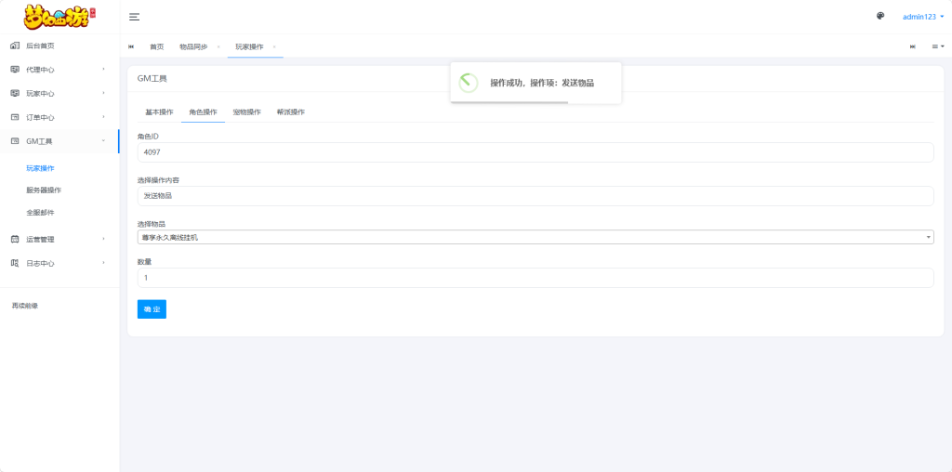Open 服务器操作 in the sidebar
The width and height of the screenshot is (952, 472).
tap(44, 190)
